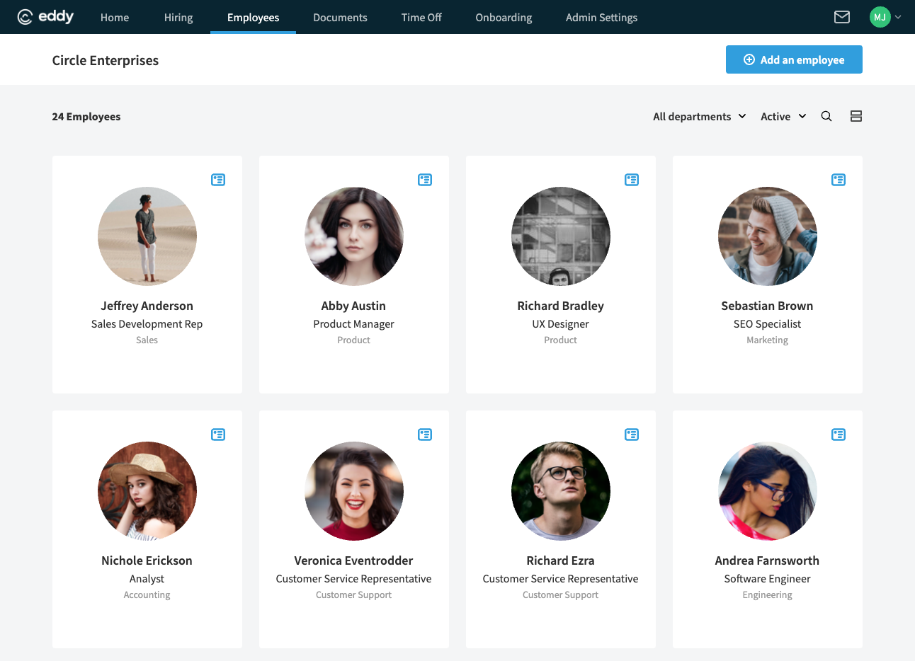Open Nichole Erickson's profile card icon
Viewport: 915px width, 661px height.
218,435
